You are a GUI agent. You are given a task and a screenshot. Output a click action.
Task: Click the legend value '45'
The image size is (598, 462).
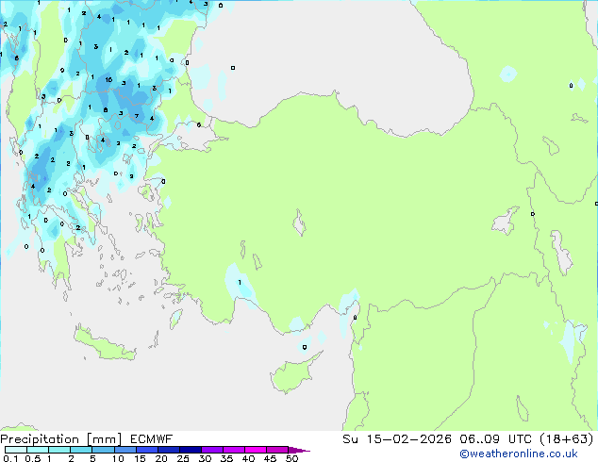(x=270, y=458)
